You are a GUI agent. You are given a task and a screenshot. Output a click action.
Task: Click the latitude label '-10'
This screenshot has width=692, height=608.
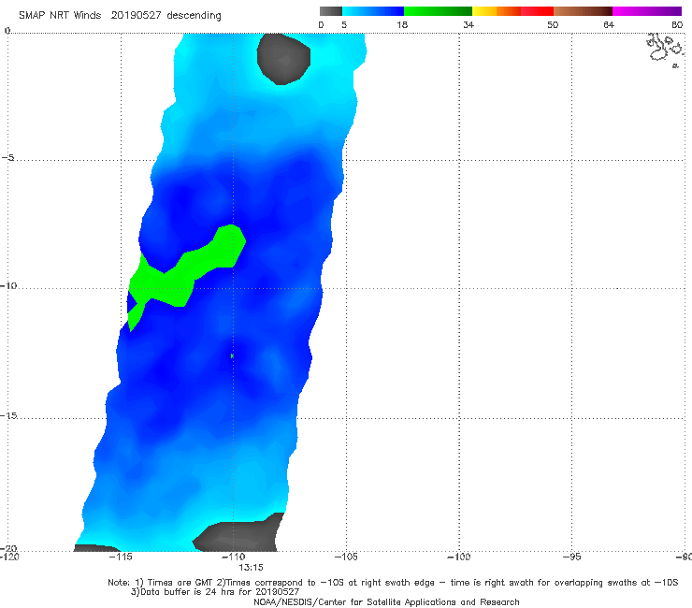8,285
